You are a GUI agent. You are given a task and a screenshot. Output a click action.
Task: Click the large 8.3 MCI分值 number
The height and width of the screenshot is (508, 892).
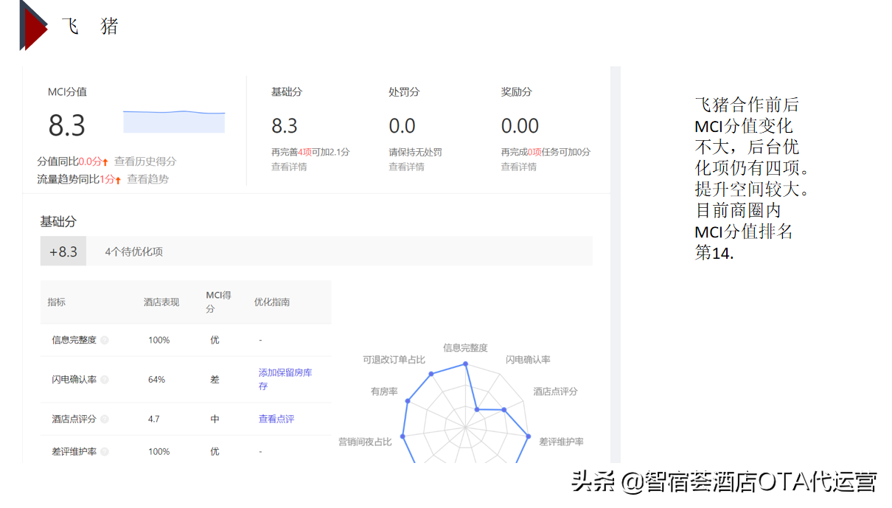click(x=67, y=125)
